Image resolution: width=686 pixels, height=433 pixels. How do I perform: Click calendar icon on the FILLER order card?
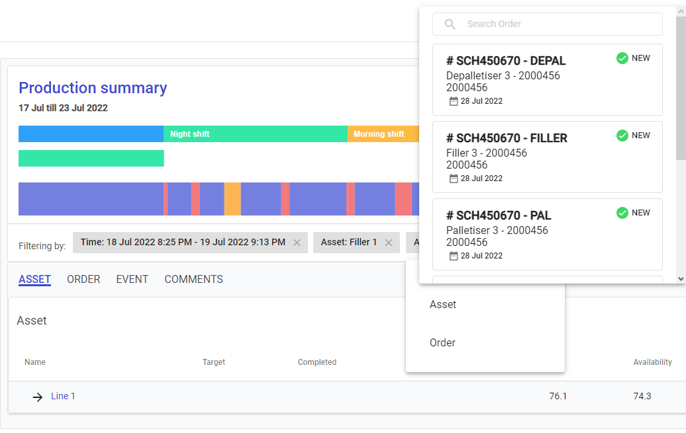pos(454,178)
